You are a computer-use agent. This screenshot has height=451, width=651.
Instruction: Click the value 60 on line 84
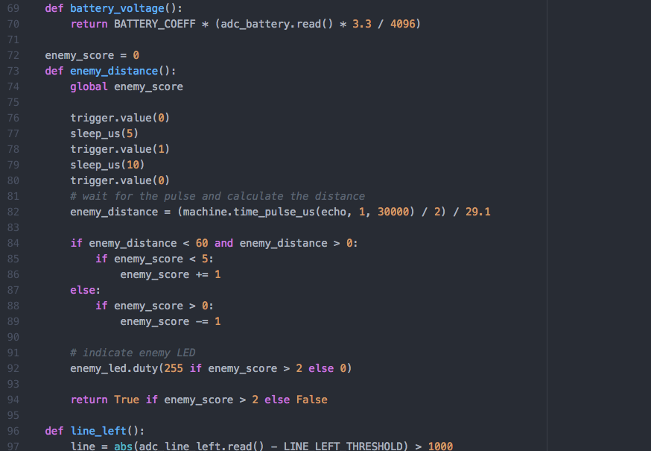click(202, 243)
